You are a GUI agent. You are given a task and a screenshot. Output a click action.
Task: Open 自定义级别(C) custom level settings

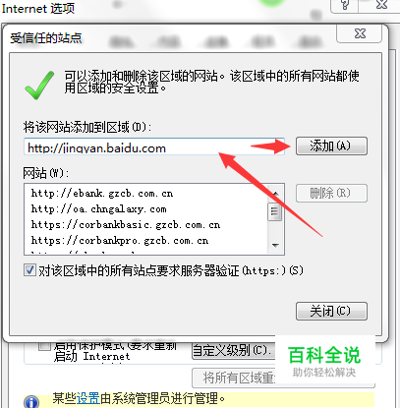pyautogui.click(x=233, y=351)
